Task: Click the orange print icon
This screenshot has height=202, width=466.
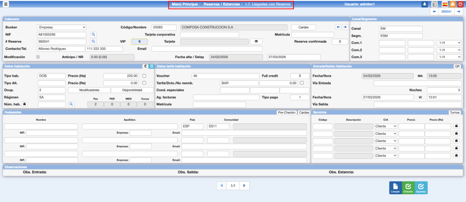Action: click(x=452, y=4)
